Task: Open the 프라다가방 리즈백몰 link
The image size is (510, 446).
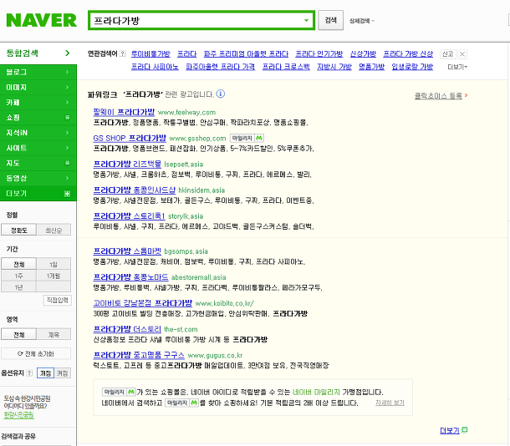Action: point(127,164)
